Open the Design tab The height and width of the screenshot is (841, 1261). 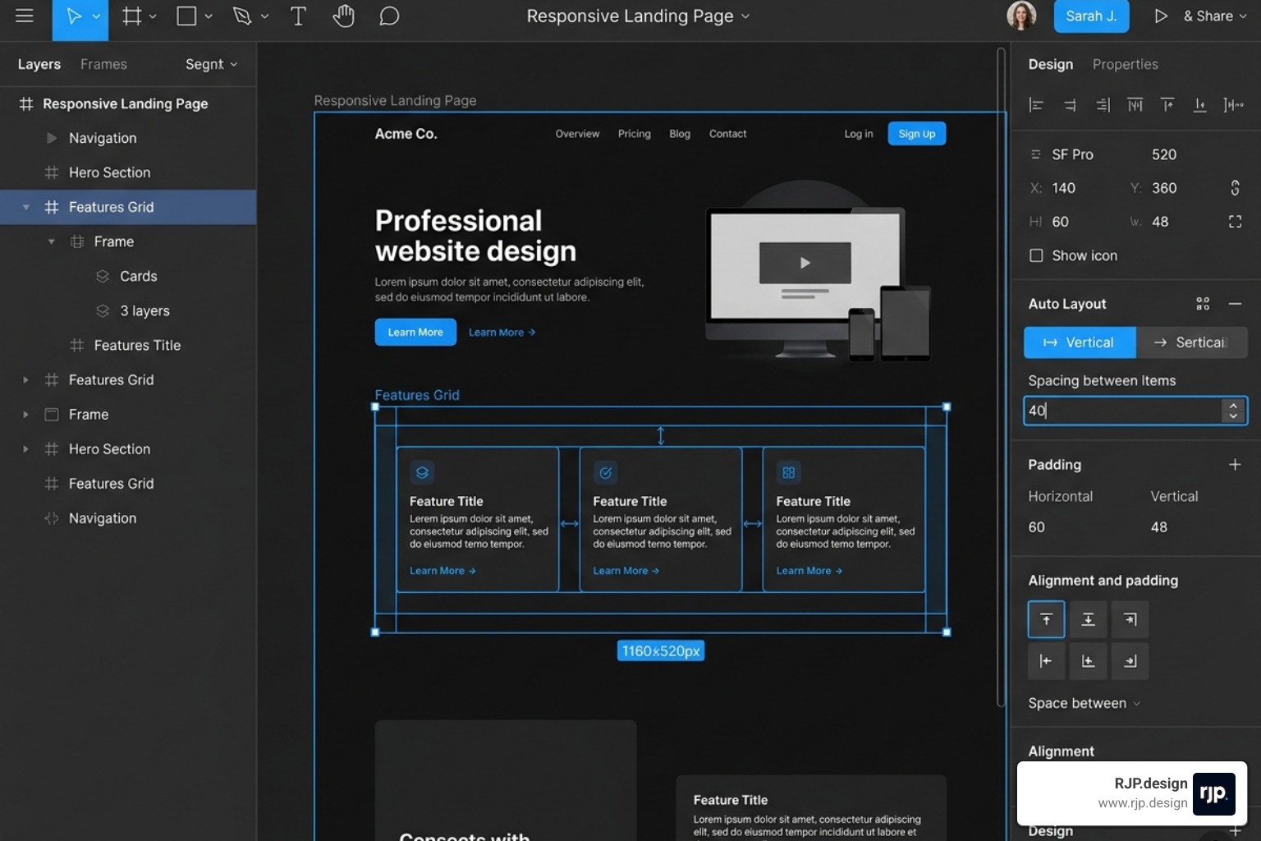(x=1050, y=64)
